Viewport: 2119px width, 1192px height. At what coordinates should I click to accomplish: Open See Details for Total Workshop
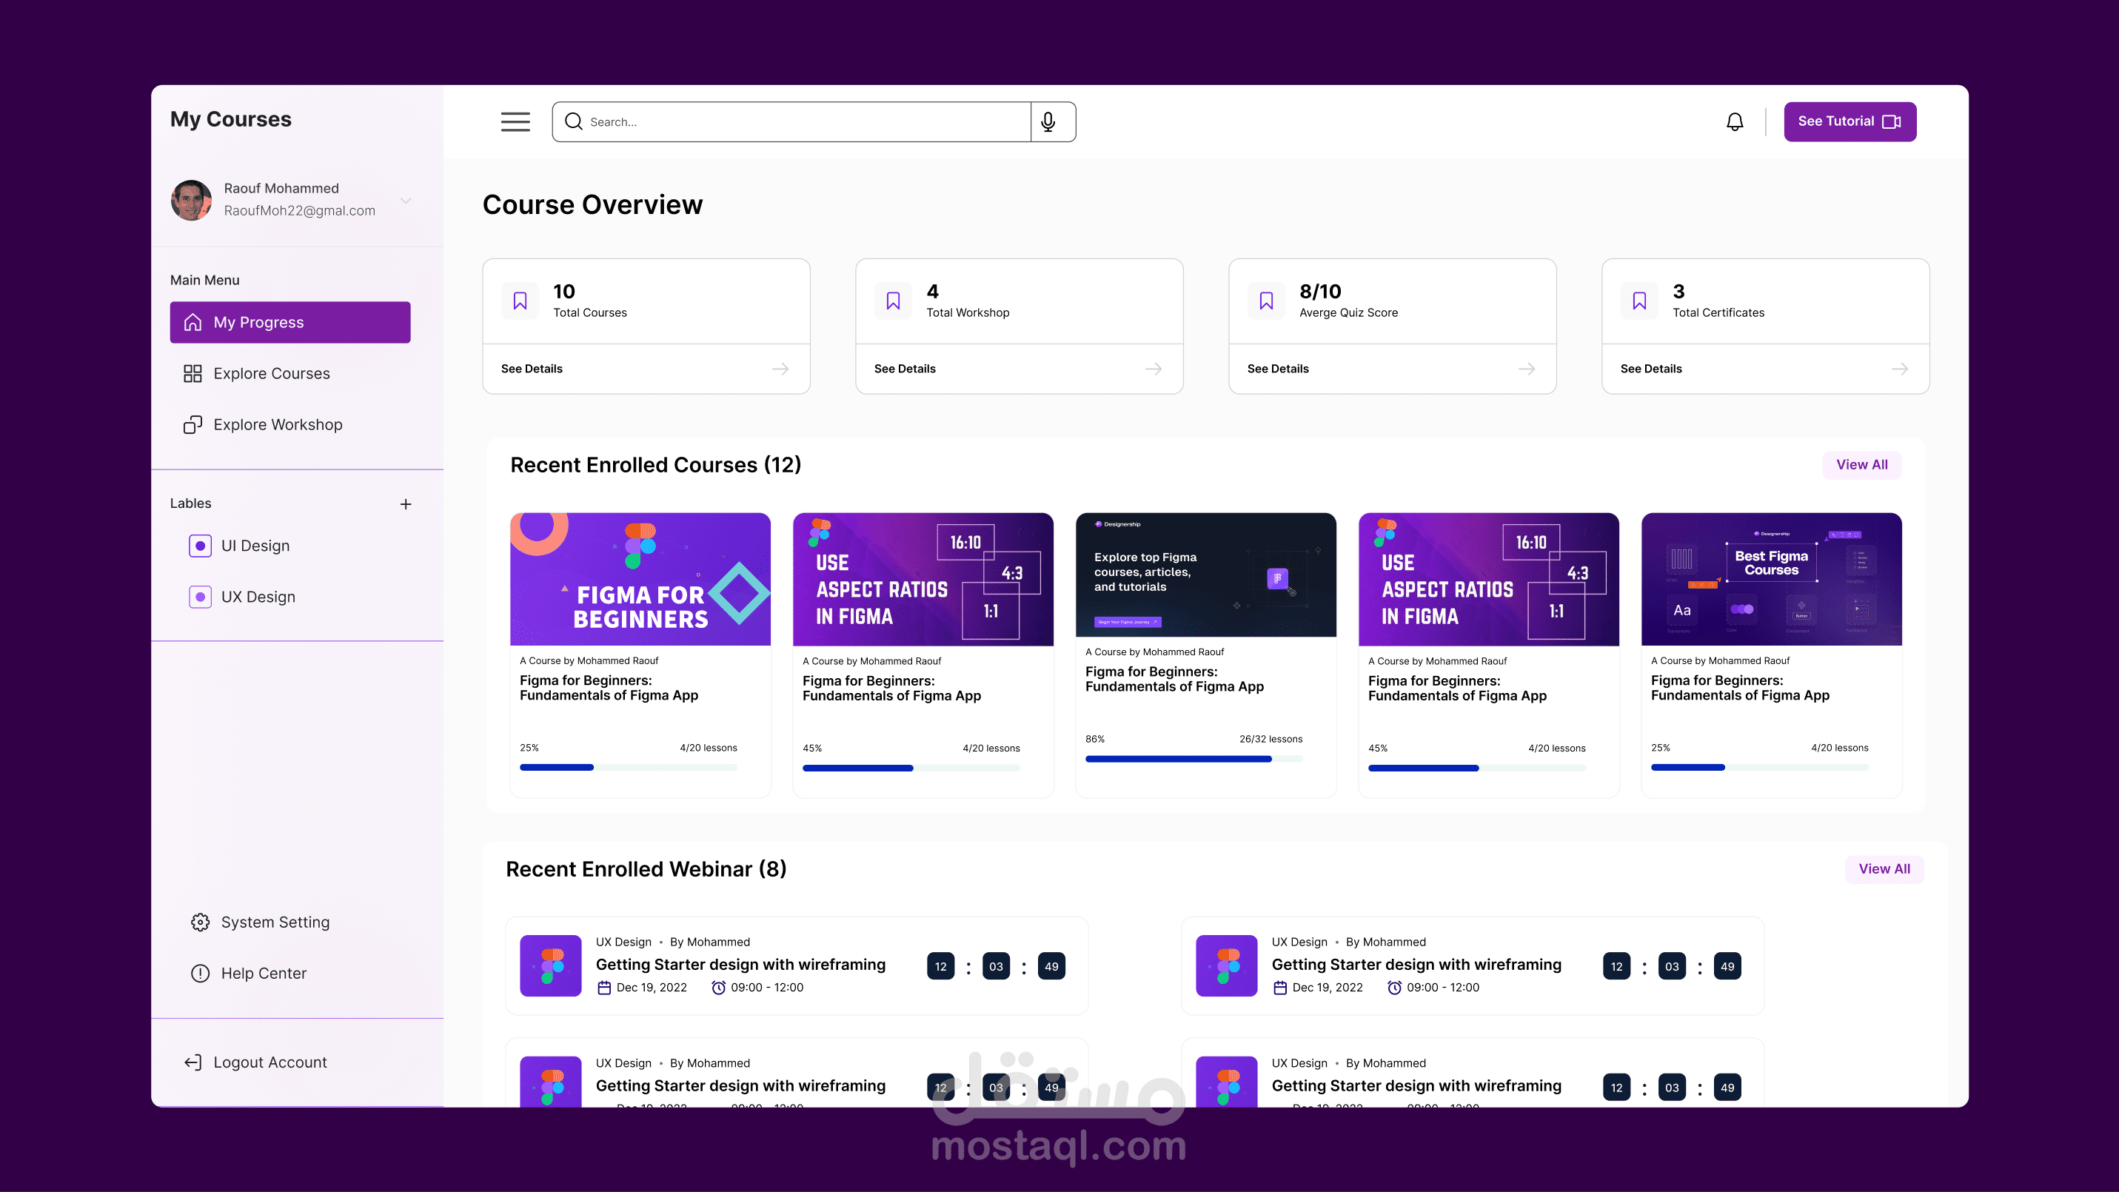click(x=905, y=369)
